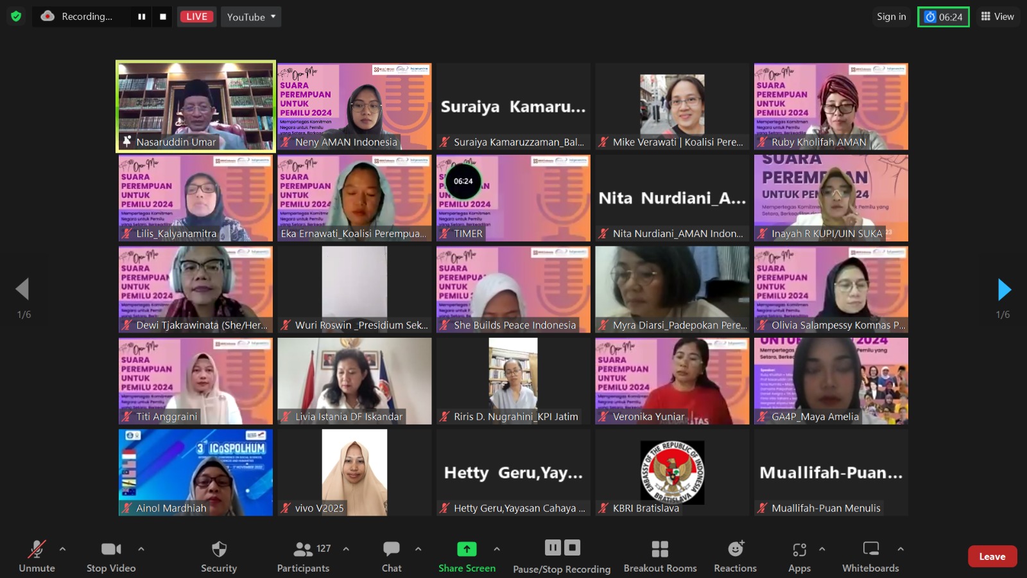Open the Security shield icon
The width and height of the screenshot is (1027, 578).
click(x=219, y=550)
